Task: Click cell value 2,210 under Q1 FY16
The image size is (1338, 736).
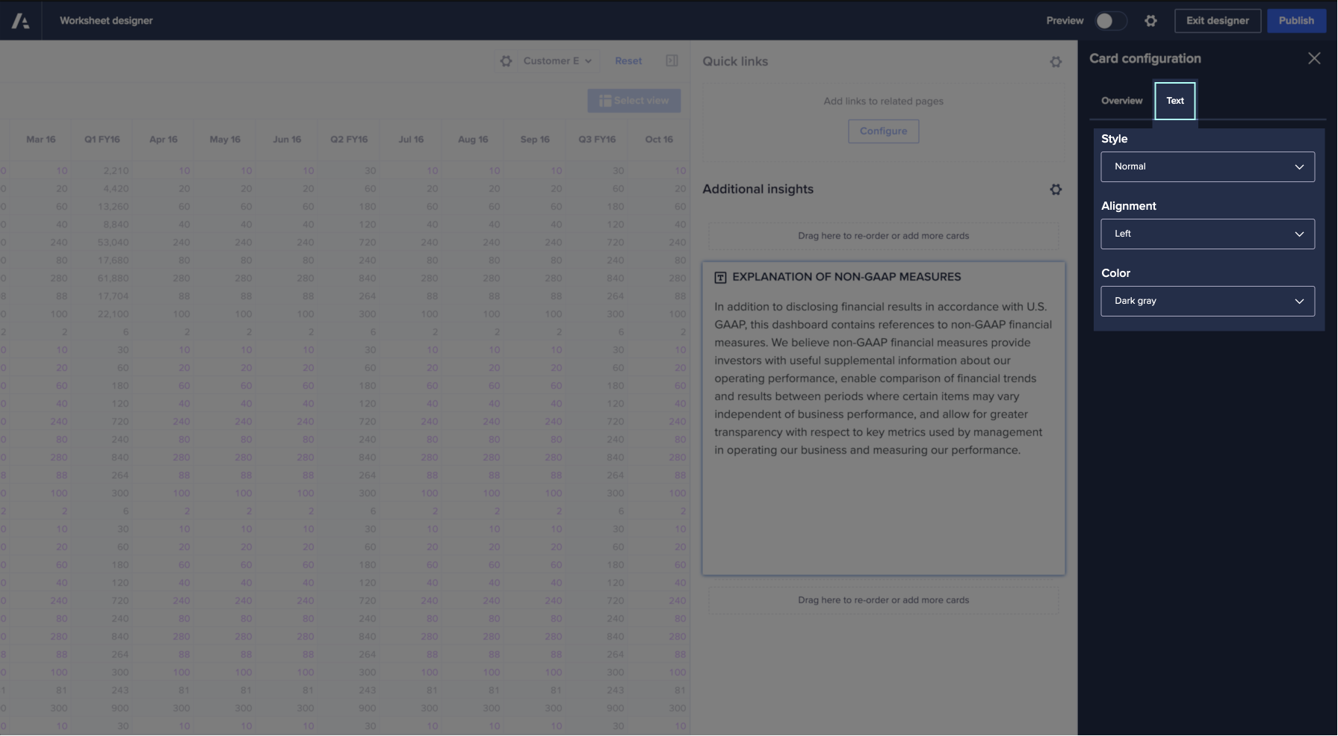Action: click(116, 171)
